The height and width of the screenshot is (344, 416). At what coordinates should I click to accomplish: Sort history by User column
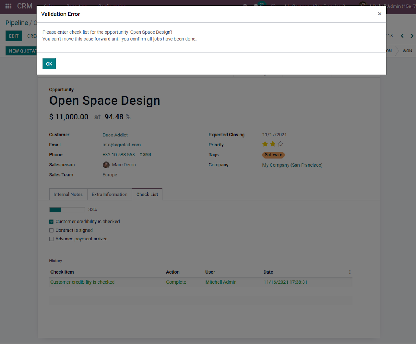click(x=210, y=272)
